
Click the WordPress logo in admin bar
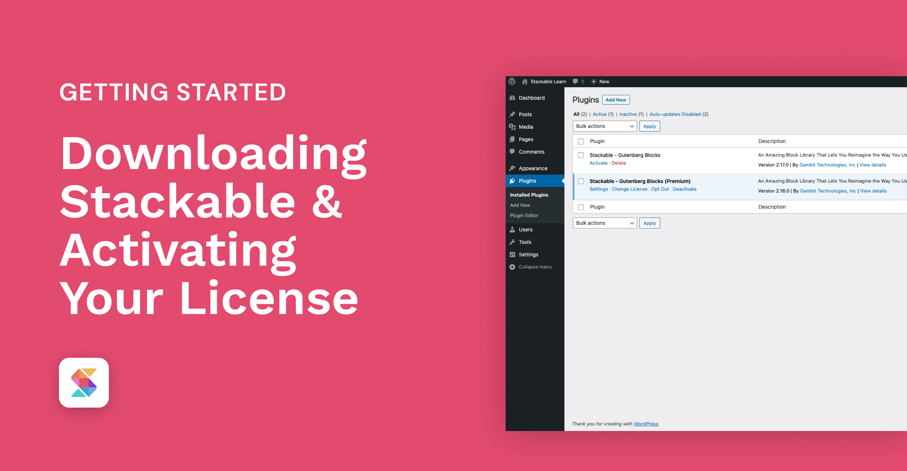tap(512, 81)
